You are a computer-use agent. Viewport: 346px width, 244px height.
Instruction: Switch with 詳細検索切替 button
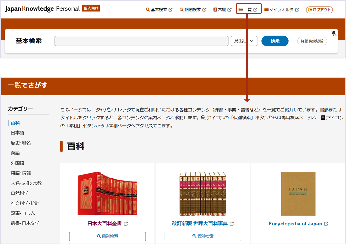tap(312, 41)
